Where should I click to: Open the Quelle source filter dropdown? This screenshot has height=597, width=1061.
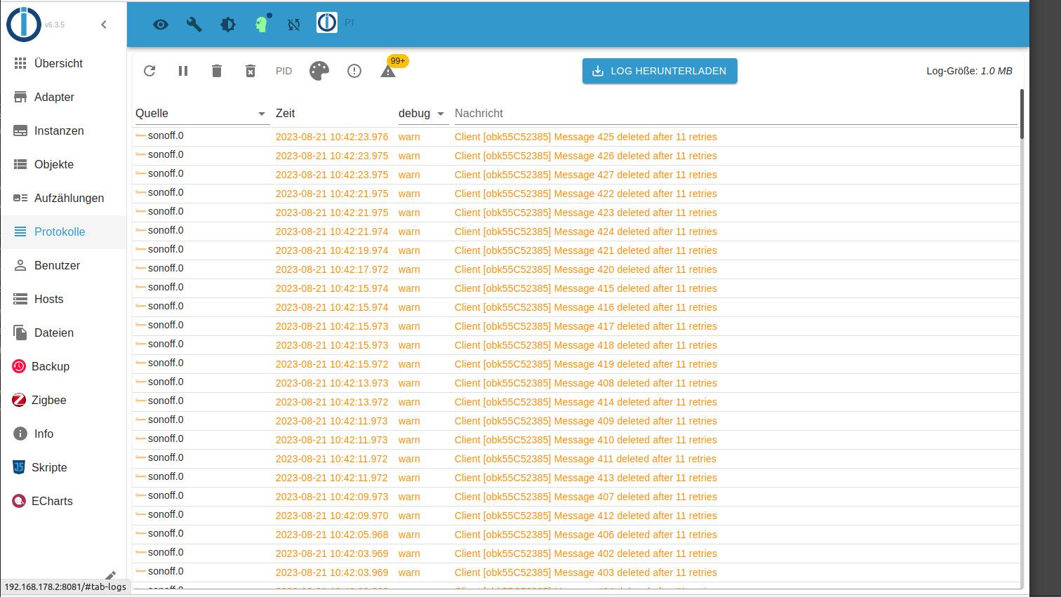pyautogui.click(x=201, y=114)
